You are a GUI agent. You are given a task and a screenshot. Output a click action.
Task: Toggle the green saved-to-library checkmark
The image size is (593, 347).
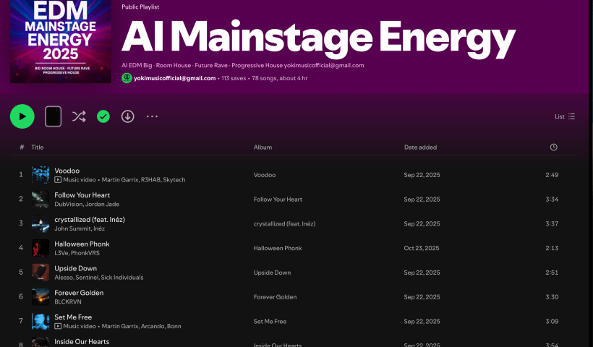pyautogui.click(x=103, y=116)
